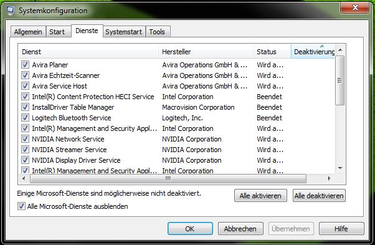Click the Alle aktivieren button
375x245 pixels.
pyautogui.click(x=260, y=196)
